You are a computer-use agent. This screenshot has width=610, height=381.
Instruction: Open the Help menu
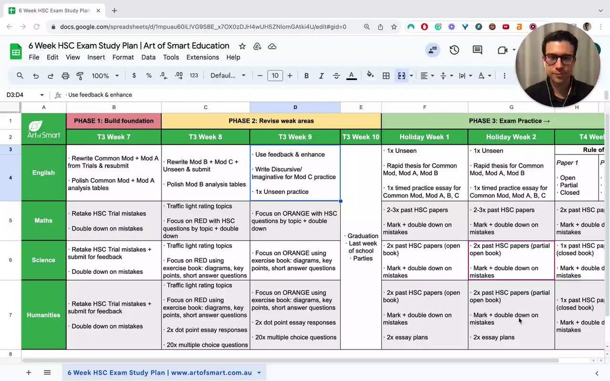pos(233,57)
